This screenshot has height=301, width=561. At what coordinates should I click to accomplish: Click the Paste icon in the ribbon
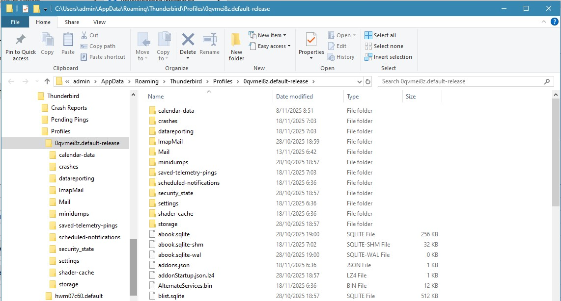click(x=68, y=40)
